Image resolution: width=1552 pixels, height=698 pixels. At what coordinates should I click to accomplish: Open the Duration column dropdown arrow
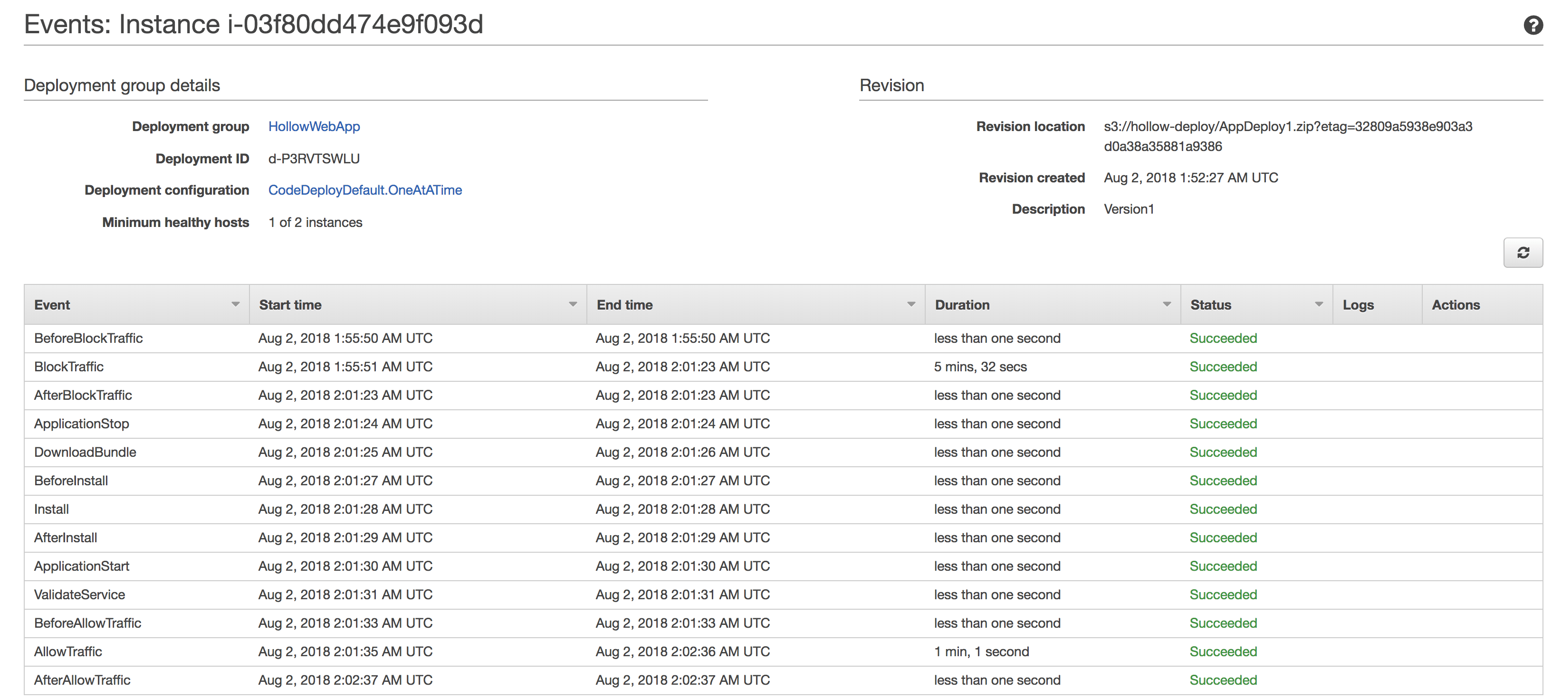[x=1167, y=305]
